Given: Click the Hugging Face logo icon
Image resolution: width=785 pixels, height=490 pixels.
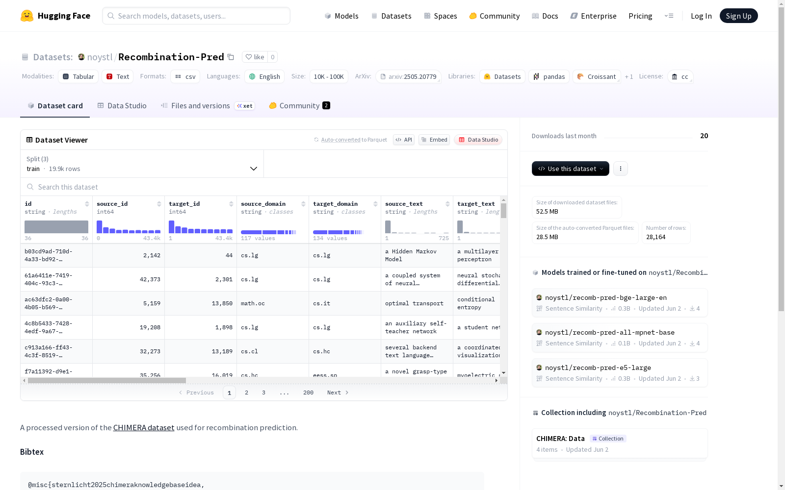Looking at the screenshot, I should click(27, 16).
